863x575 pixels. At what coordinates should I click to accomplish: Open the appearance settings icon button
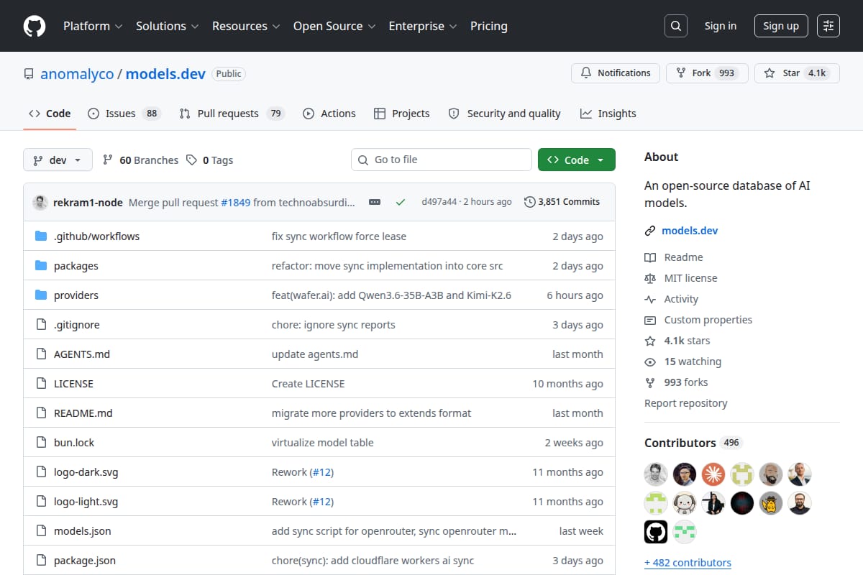click(x=828, y=26)
